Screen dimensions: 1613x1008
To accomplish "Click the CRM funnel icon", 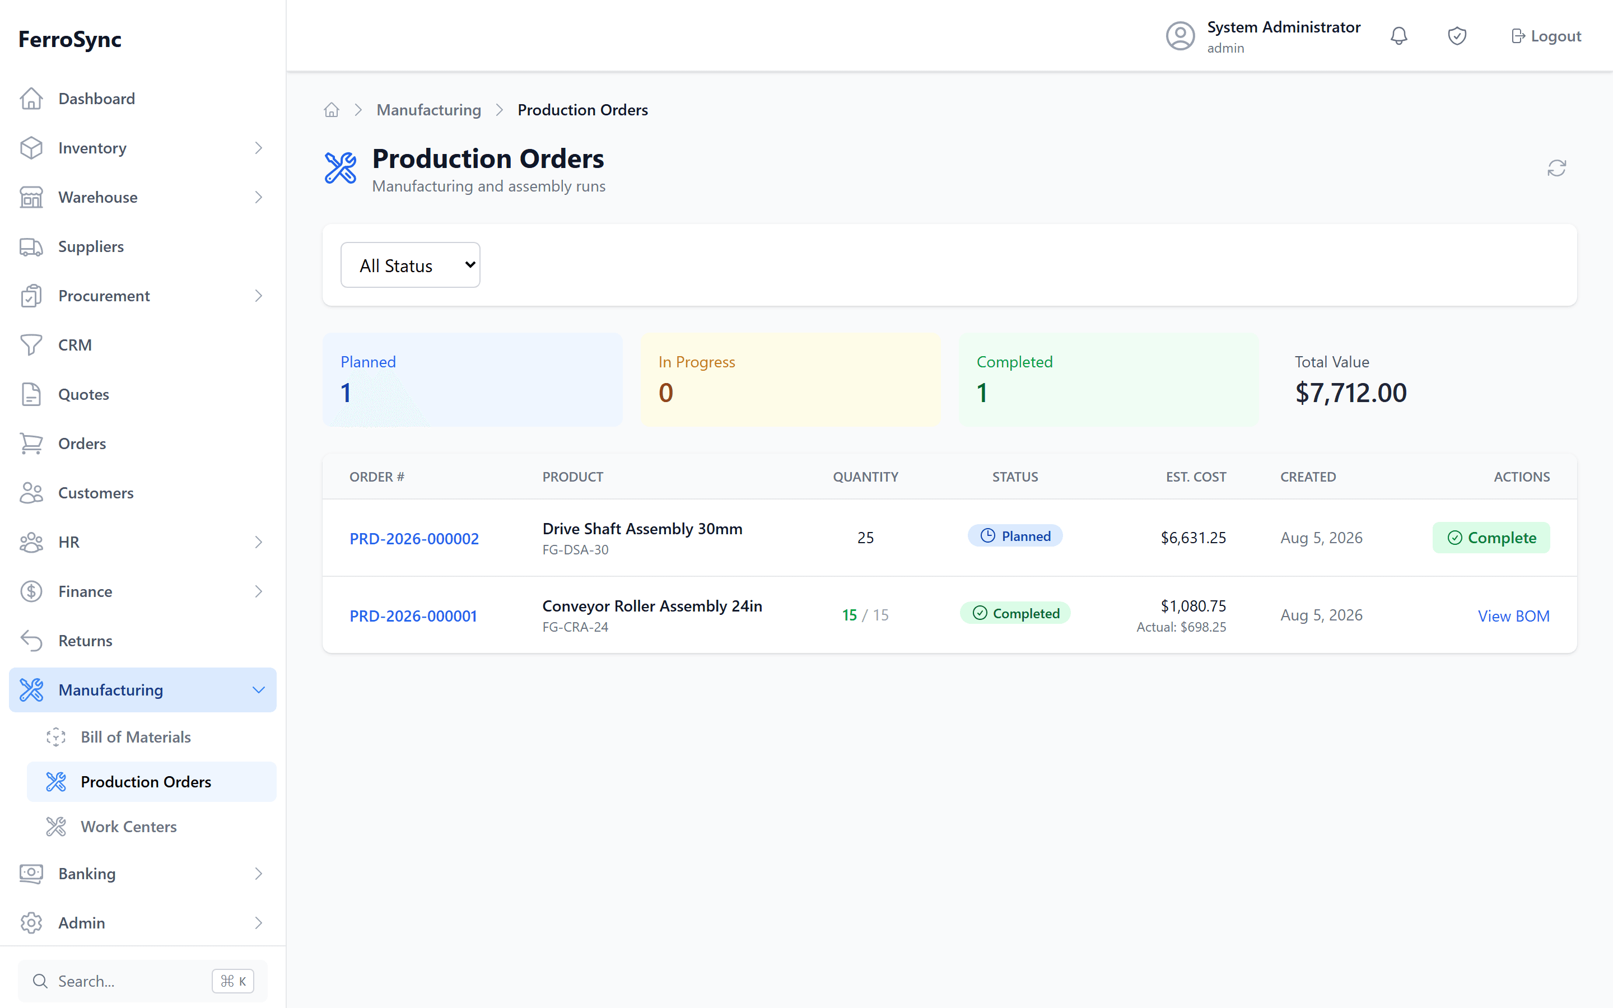I will click(x=31, y=346).
